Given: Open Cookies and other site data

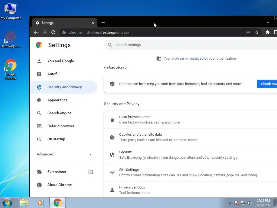Looking at the screenshot, I should (191, 137).
